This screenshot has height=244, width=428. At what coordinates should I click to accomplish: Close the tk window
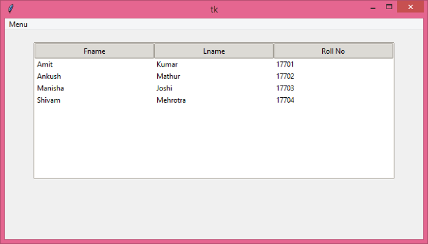pyautogui.click(x=410, y=7)
